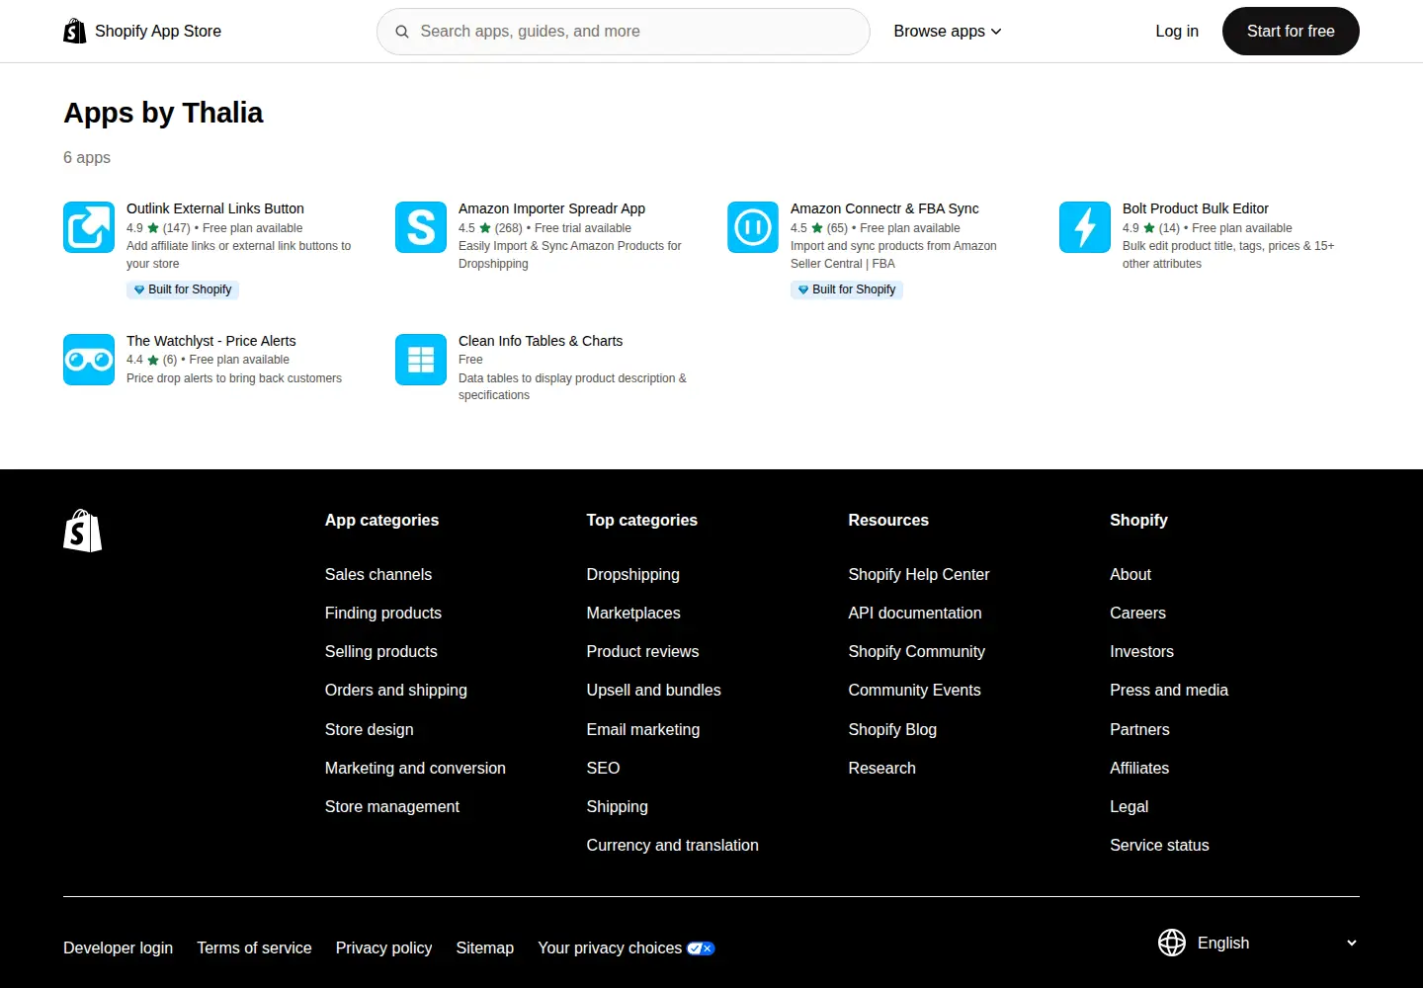Viewport: 1423px width, 988px height.
Task: Click the search magnifier icon
Action: point(402,32)
